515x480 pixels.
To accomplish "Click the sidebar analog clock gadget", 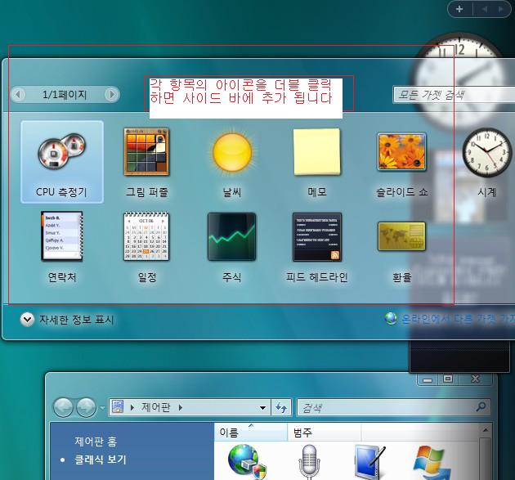I will [459, 79].
